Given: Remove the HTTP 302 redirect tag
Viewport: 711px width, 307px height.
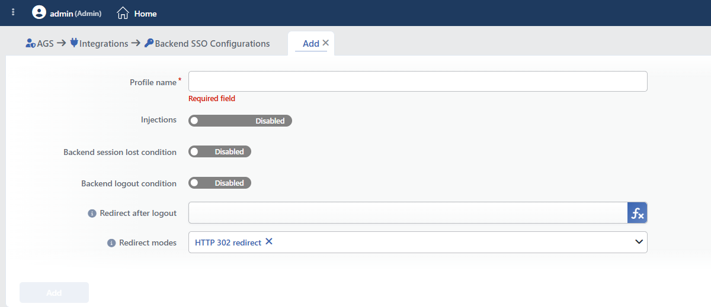Looking at the screenshot, I should pyautogui.click(x=269, y=242).
